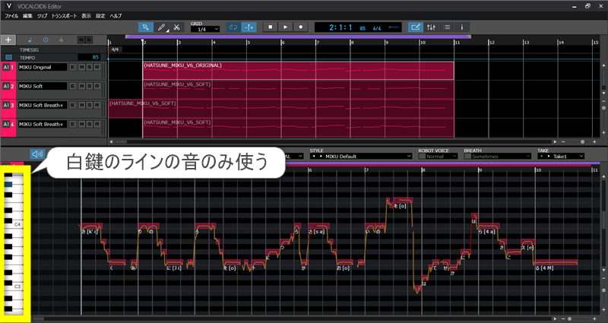The height and width of the screenshot is (323, 608).
Task: Mute track 3 MIKU Soft Breath+
Action: click(x=81, y=105)
